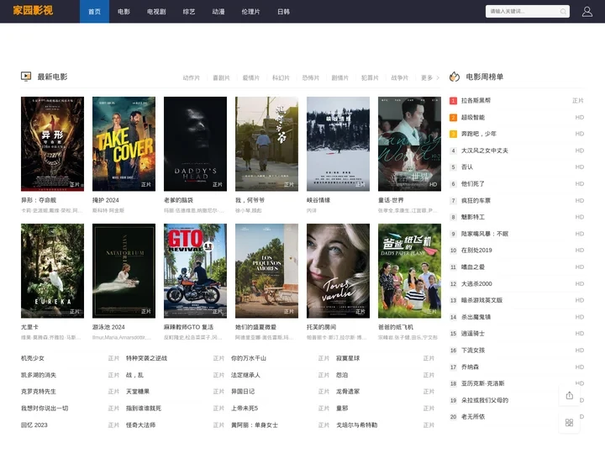Filter by 科幻片 category
Viewport: 605px width, 454px height.
(281, 78)
